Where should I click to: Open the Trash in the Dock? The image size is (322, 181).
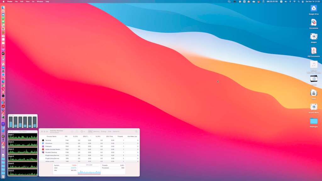coord(3,177)
